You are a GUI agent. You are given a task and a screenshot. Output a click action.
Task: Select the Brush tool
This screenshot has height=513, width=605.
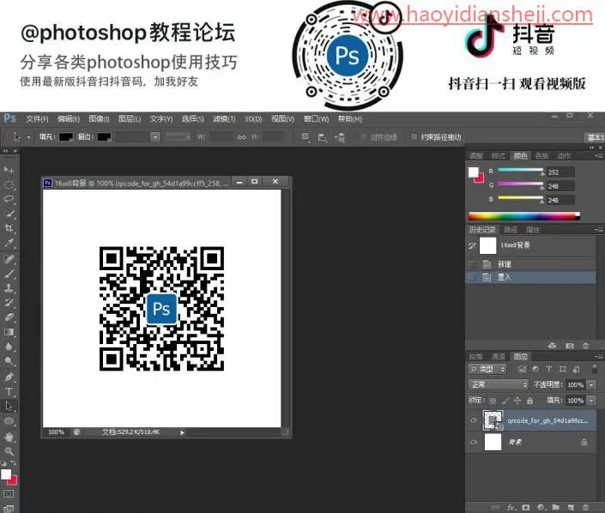[9, 274]
